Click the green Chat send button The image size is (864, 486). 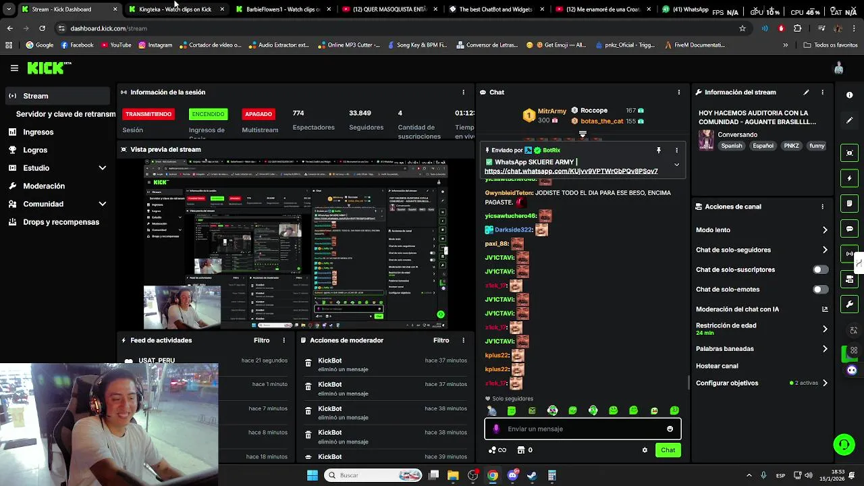click(668, 450)
